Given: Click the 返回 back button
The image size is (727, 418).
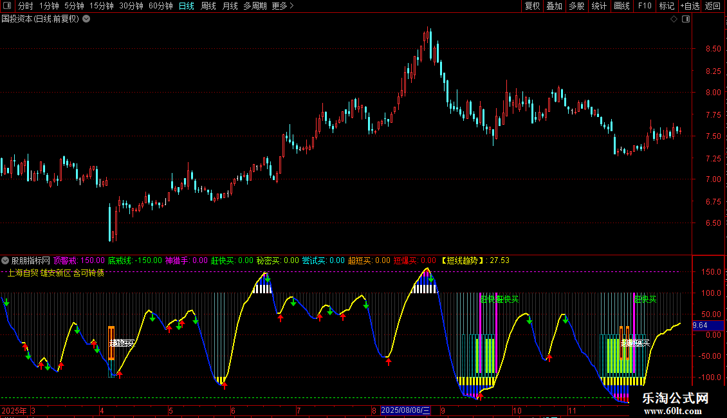Looking at the screenshot, I should pyautogui.click(x=713, y=6).
